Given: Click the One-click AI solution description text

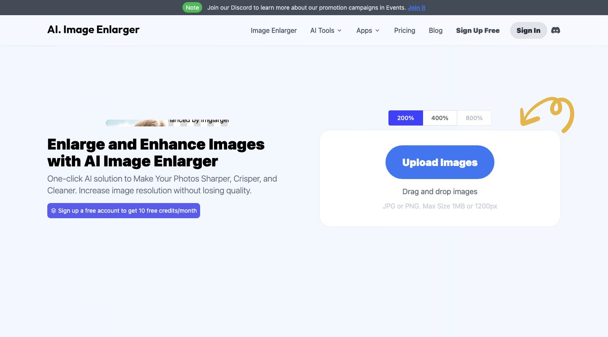Looking at the screenshot, I should point(162,185).
